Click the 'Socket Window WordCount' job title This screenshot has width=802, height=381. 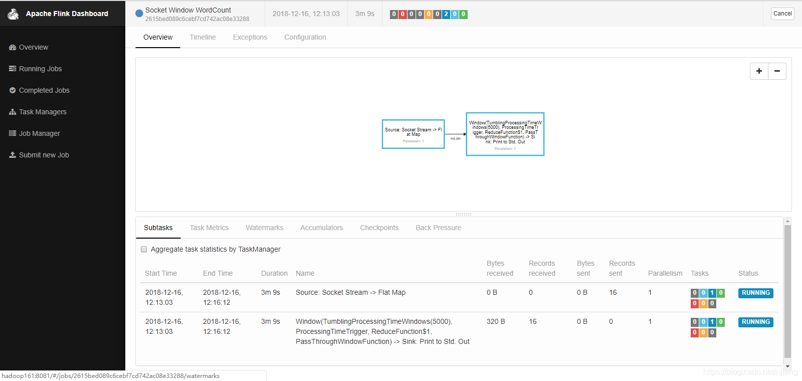point(188,10)
